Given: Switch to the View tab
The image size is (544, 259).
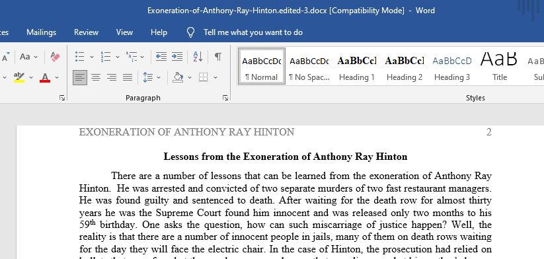Looking at the screenshot, I should click(x=124, y=32).
